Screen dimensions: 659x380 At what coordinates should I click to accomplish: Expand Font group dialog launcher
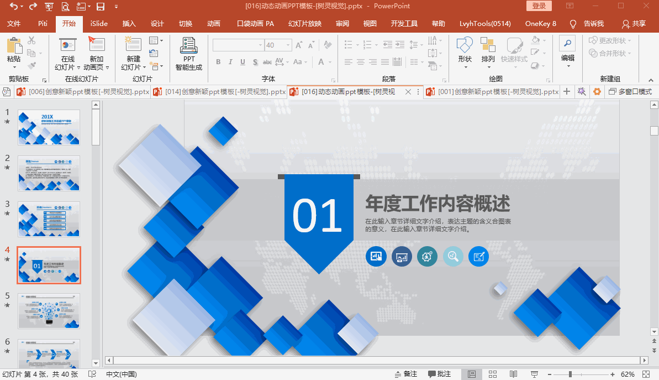tap(333, 80)
